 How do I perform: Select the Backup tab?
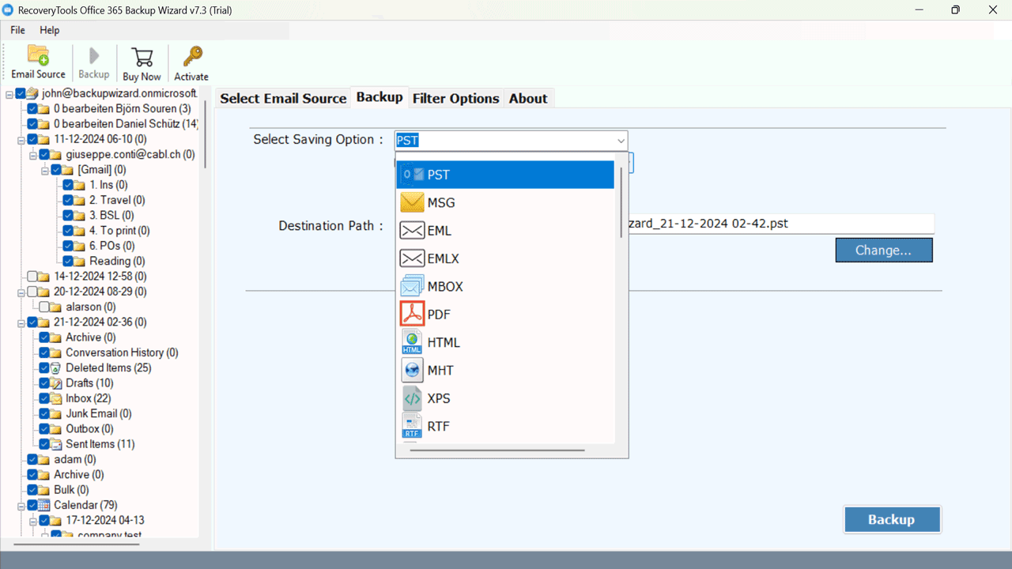coord(379,96)
